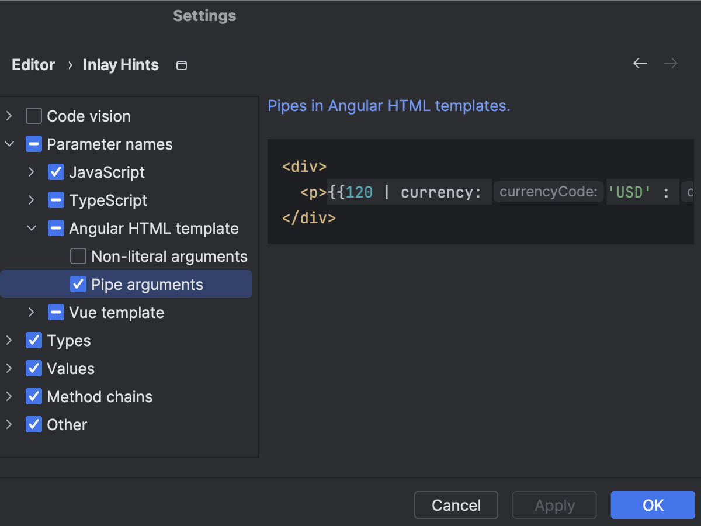Enable Non-literal arguments hints
The height and width of the screenshot is (526, 701).
78,256
